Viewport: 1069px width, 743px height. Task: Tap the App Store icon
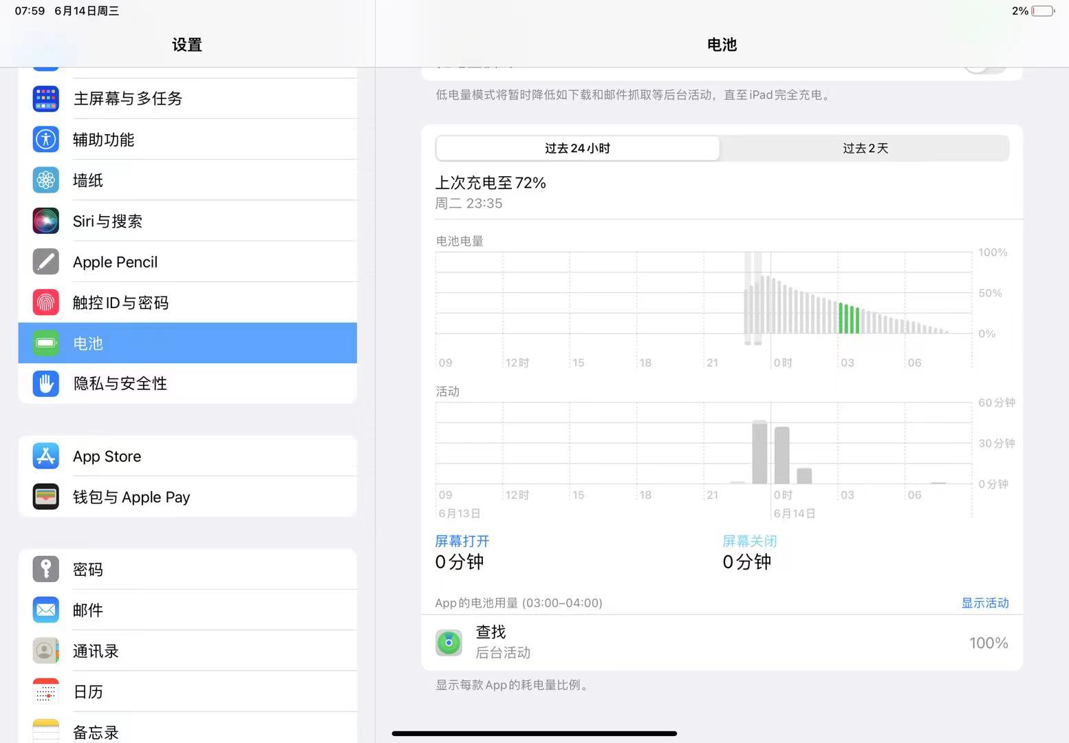click(x=46, y=456)
